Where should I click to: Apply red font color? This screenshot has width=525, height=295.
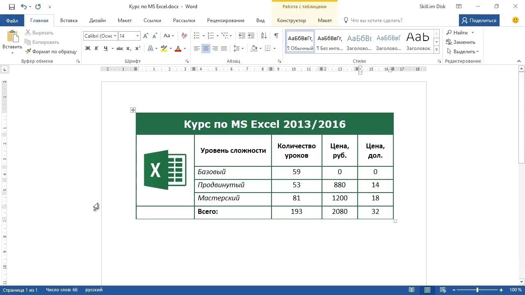[x=178, y=48]
